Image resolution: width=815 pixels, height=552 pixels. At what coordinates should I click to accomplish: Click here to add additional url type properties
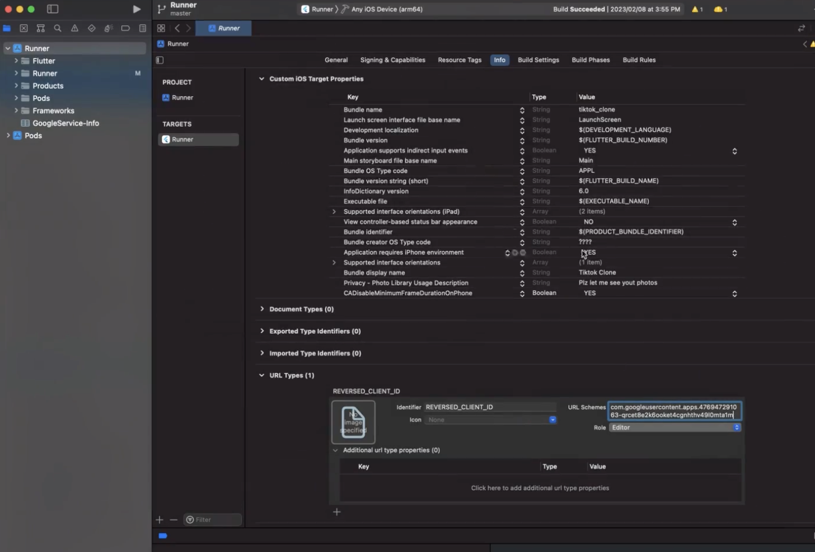tap(540, 488)
